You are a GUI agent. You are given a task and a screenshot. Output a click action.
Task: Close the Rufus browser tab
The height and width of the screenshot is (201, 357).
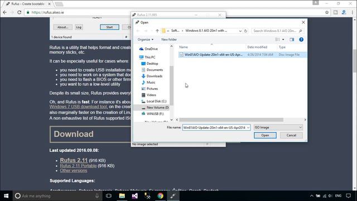tap(50, 4)
